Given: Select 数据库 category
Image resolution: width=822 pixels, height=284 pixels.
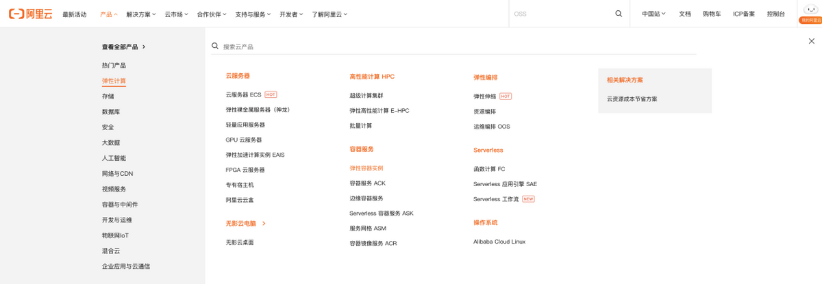Looking at the screenshot, I should (x=111, y=112).
